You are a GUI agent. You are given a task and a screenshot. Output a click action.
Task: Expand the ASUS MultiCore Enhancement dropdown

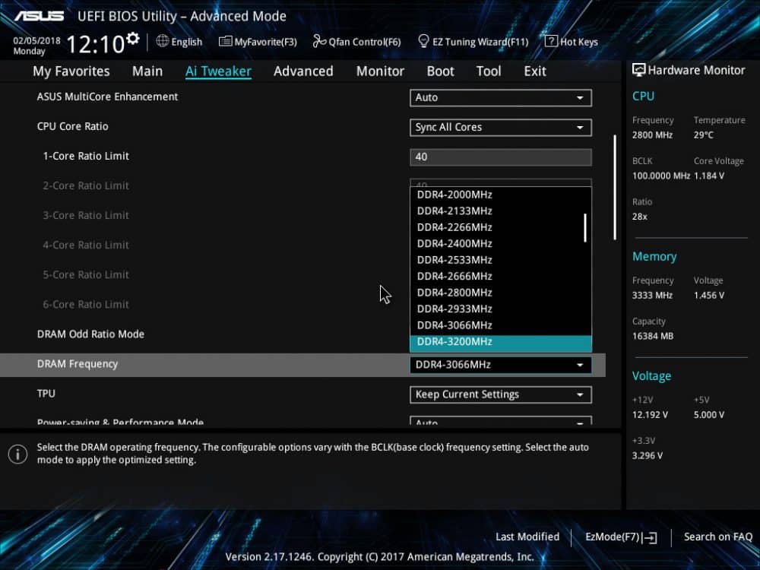(501, 97)
